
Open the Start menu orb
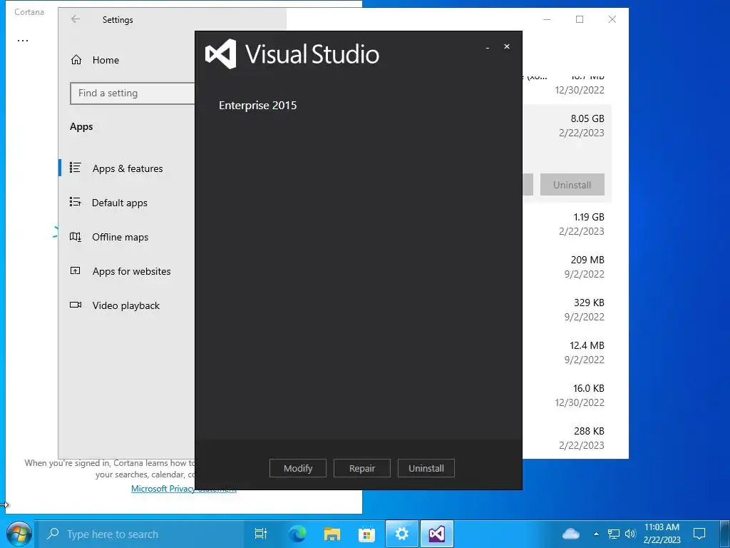coord(19,534)
